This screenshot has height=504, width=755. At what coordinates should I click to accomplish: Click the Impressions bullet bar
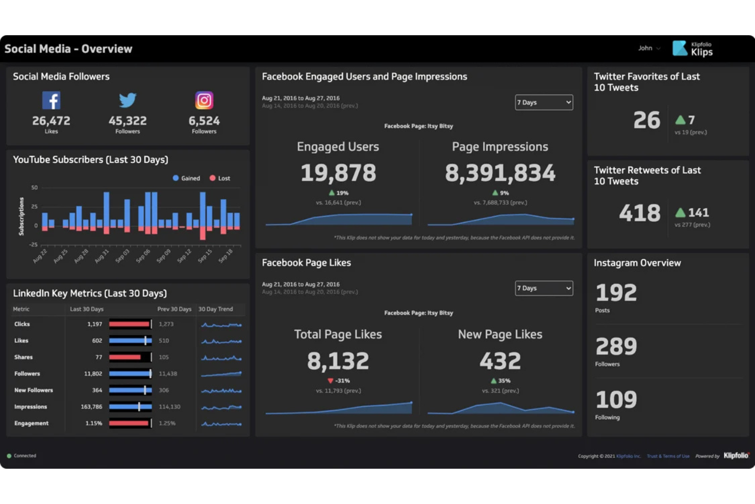(x=130, y=407)
